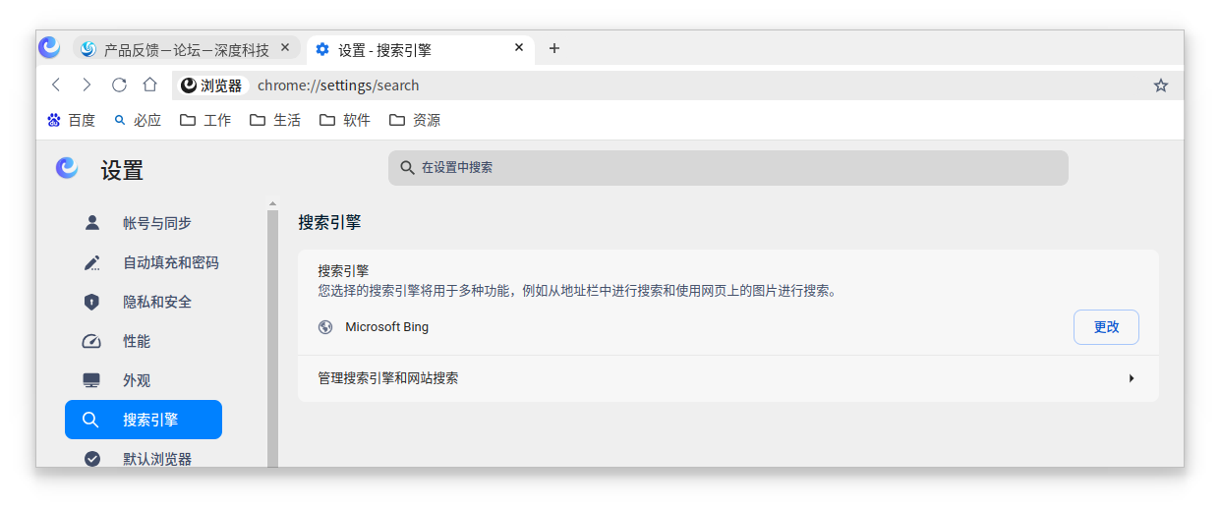The image size is (1220, 509).
Task: Open a new tab with plus button
Action: 554,48
